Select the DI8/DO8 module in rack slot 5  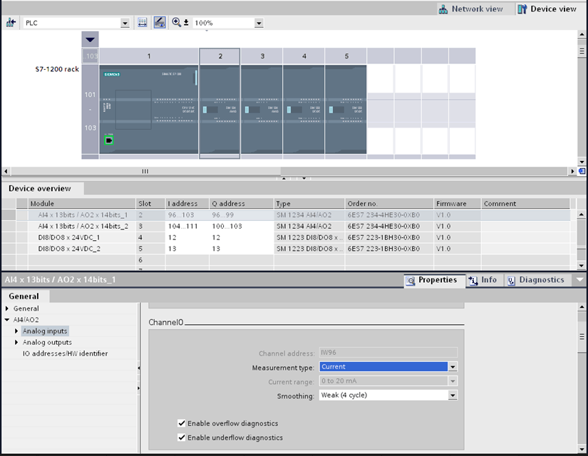[x=346, y=109]
